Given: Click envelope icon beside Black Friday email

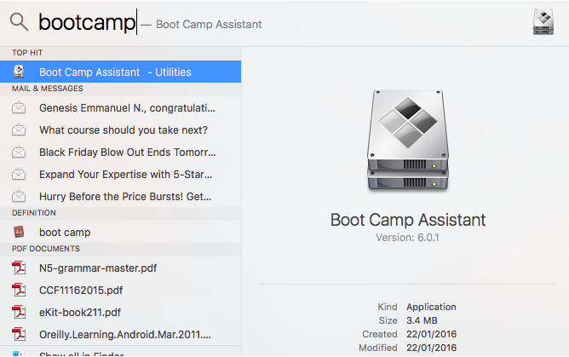Looking at the screenshot, I should click(19, 152).
